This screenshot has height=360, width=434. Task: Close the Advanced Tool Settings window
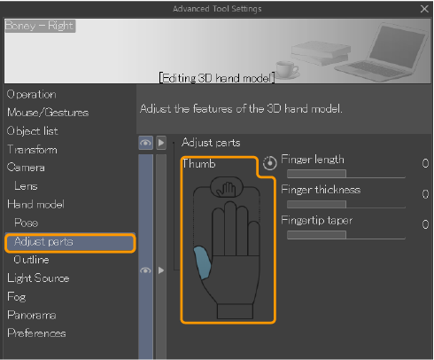coord(424,9)
